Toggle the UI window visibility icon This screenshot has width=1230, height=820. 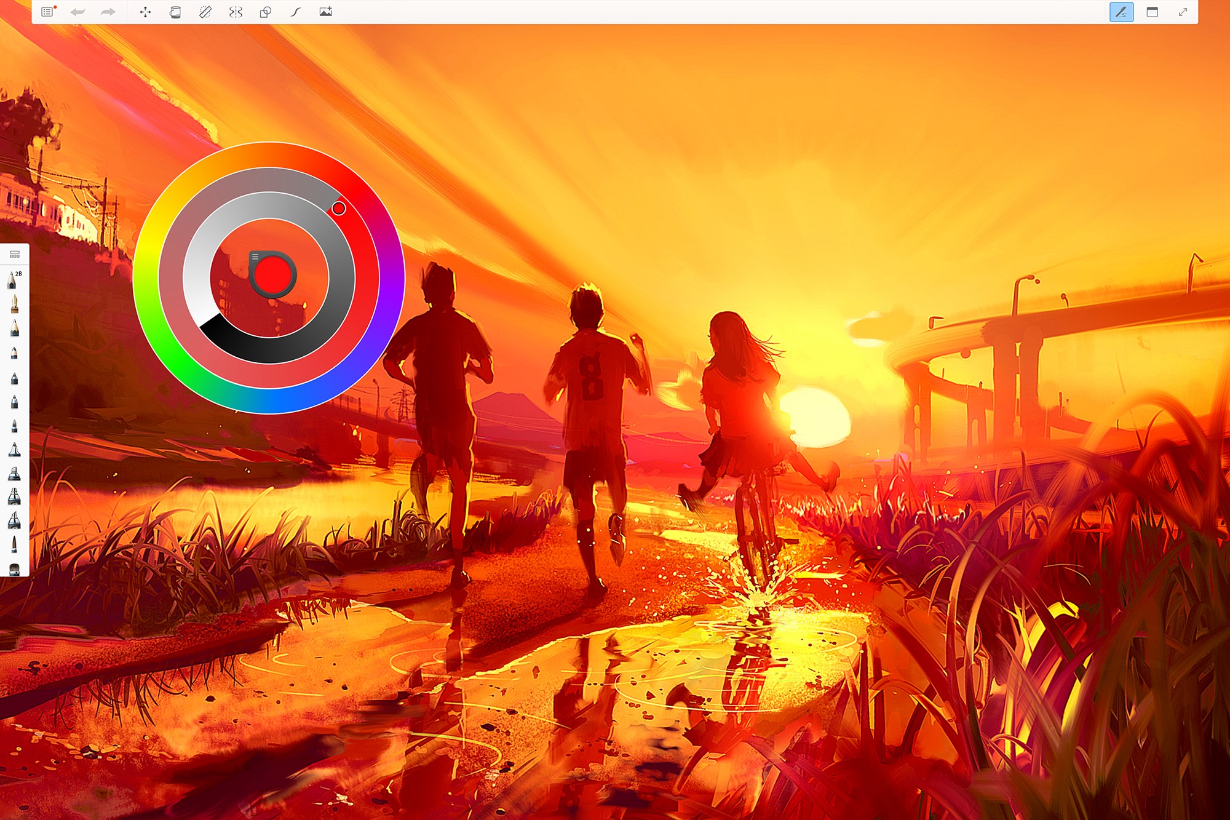point(1152,12)
